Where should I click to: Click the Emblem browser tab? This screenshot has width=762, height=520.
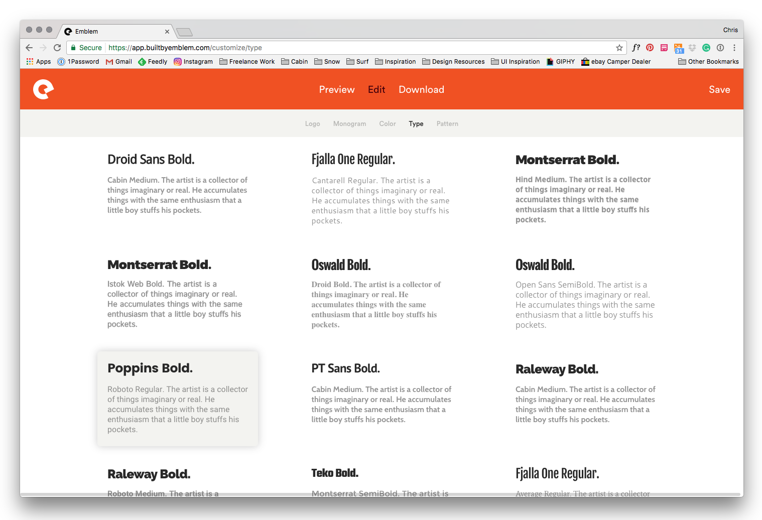click(115, 31)
